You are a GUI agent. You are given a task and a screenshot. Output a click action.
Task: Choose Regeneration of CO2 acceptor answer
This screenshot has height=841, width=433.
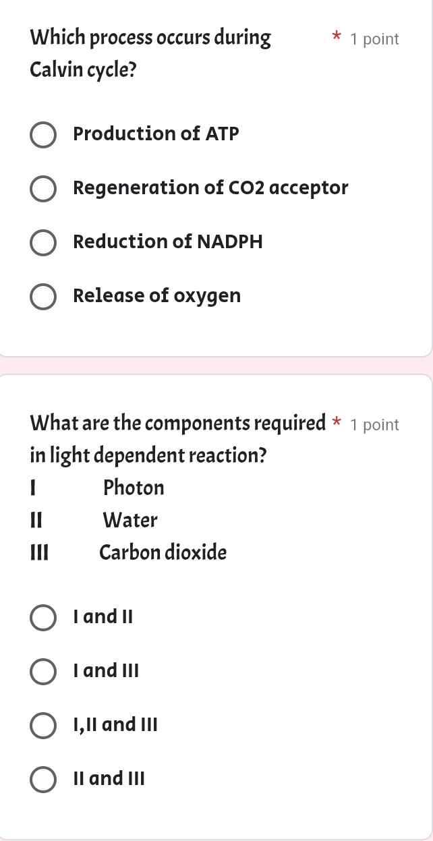coord(43,189)
